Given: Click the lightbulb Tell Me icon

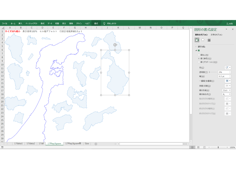Looking at the screenshot, I should pos(104,23).
